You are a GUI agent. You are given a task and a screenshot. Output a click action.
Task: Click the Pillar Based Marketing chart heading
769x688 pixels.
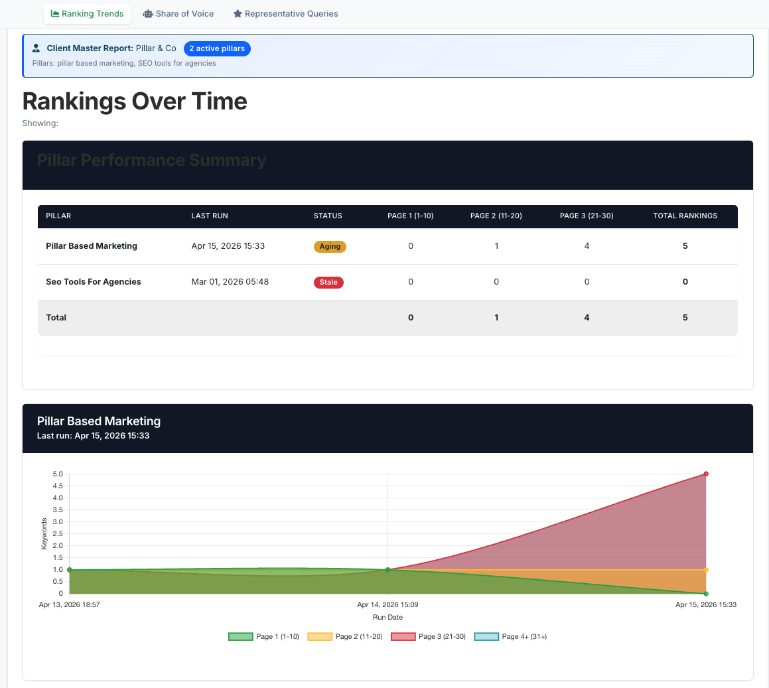[x=99, y=421]
